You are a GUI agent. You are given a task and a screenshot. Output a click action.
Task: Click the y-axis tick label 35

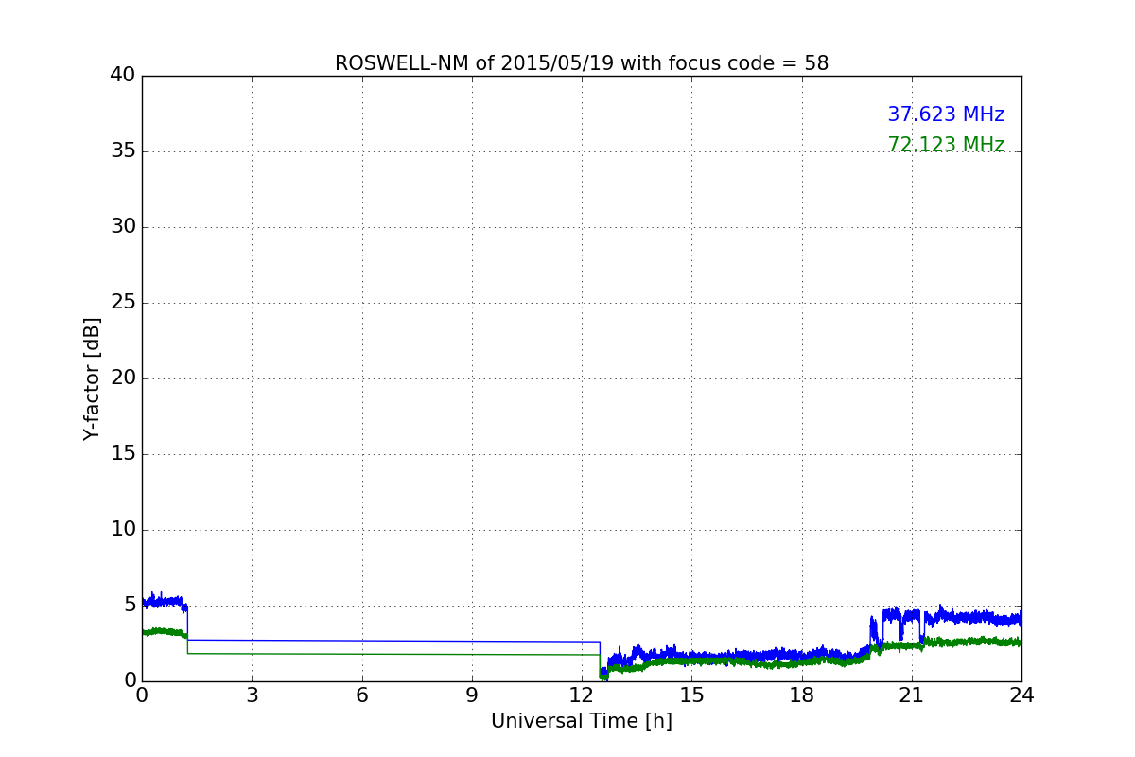[x=123, y=151]
